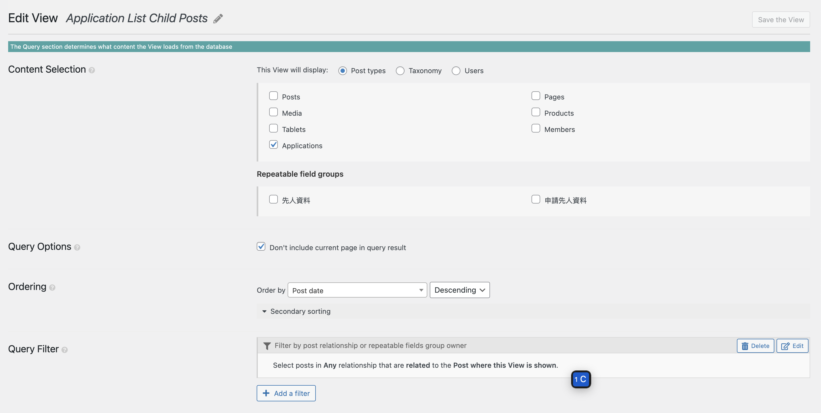Open the Descending order dropdown
821x413 pixels.
pyautogui.click(x=460, y=290)
